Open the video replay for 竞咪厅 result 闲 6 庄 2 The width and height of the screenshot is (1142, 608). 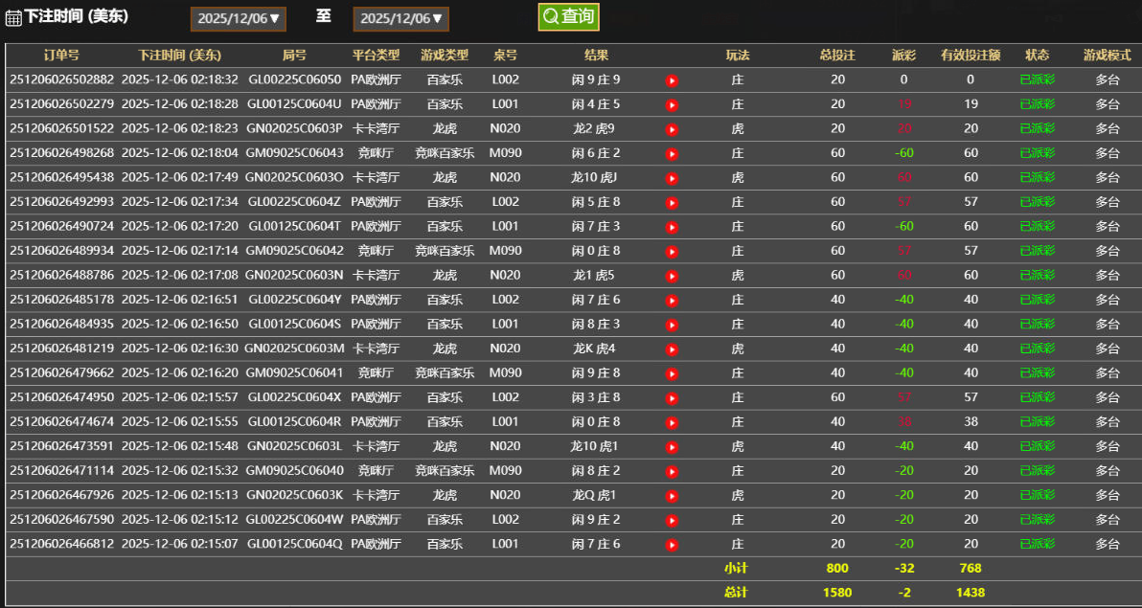pos(672,152)
